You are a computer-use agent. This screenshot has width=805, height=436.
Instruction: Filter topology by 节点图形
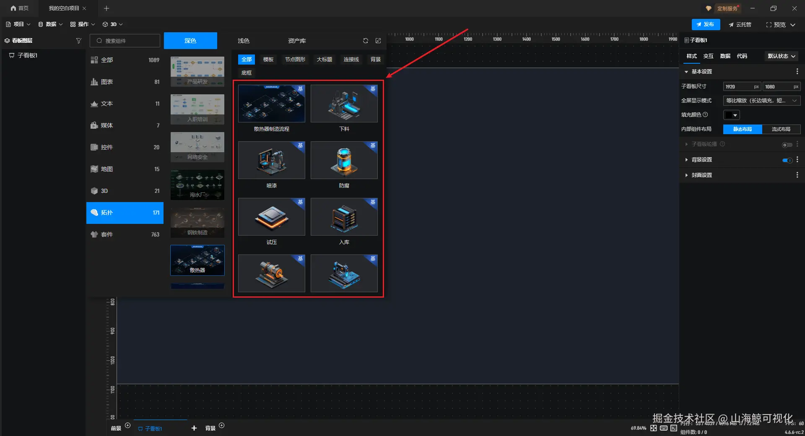(295, 60)
